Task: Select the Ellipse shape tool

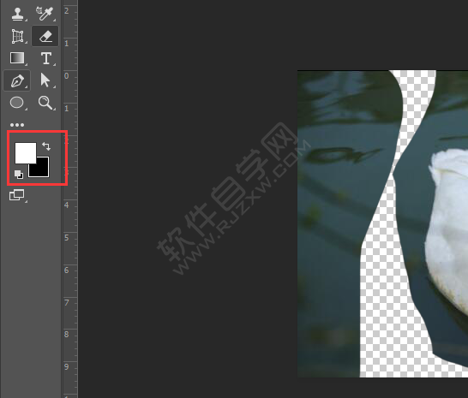Action: coord(17,103)
